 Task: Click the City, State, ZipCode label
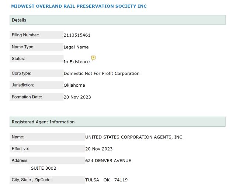(32, 180)
